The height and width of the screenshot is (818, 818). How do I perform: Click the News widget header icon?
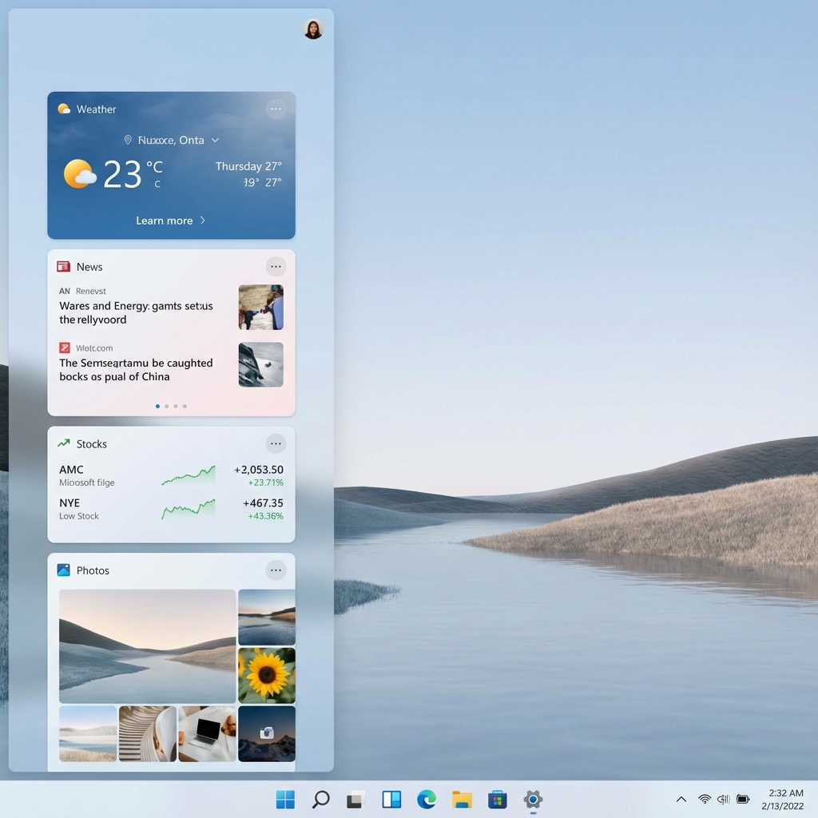[x=64, y=266]
